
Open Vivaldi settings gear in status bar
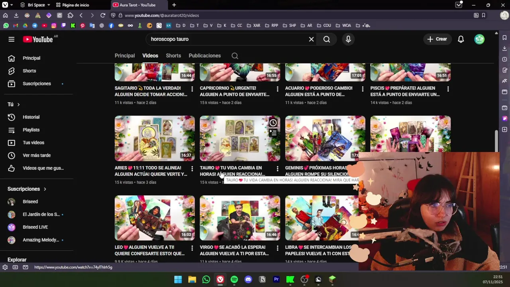[5, 267]
